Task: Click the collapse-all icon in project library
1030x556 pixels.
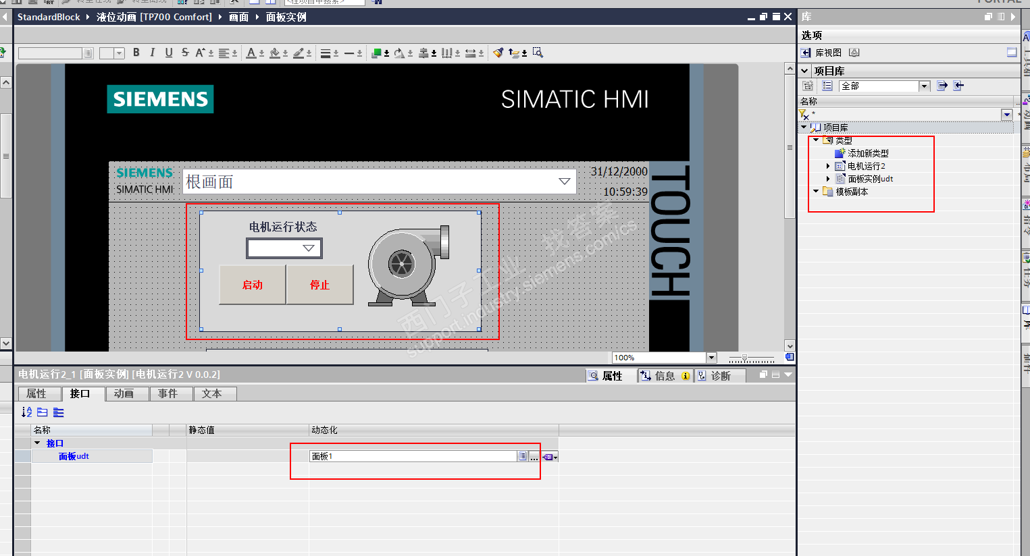Action: (958, 86)
